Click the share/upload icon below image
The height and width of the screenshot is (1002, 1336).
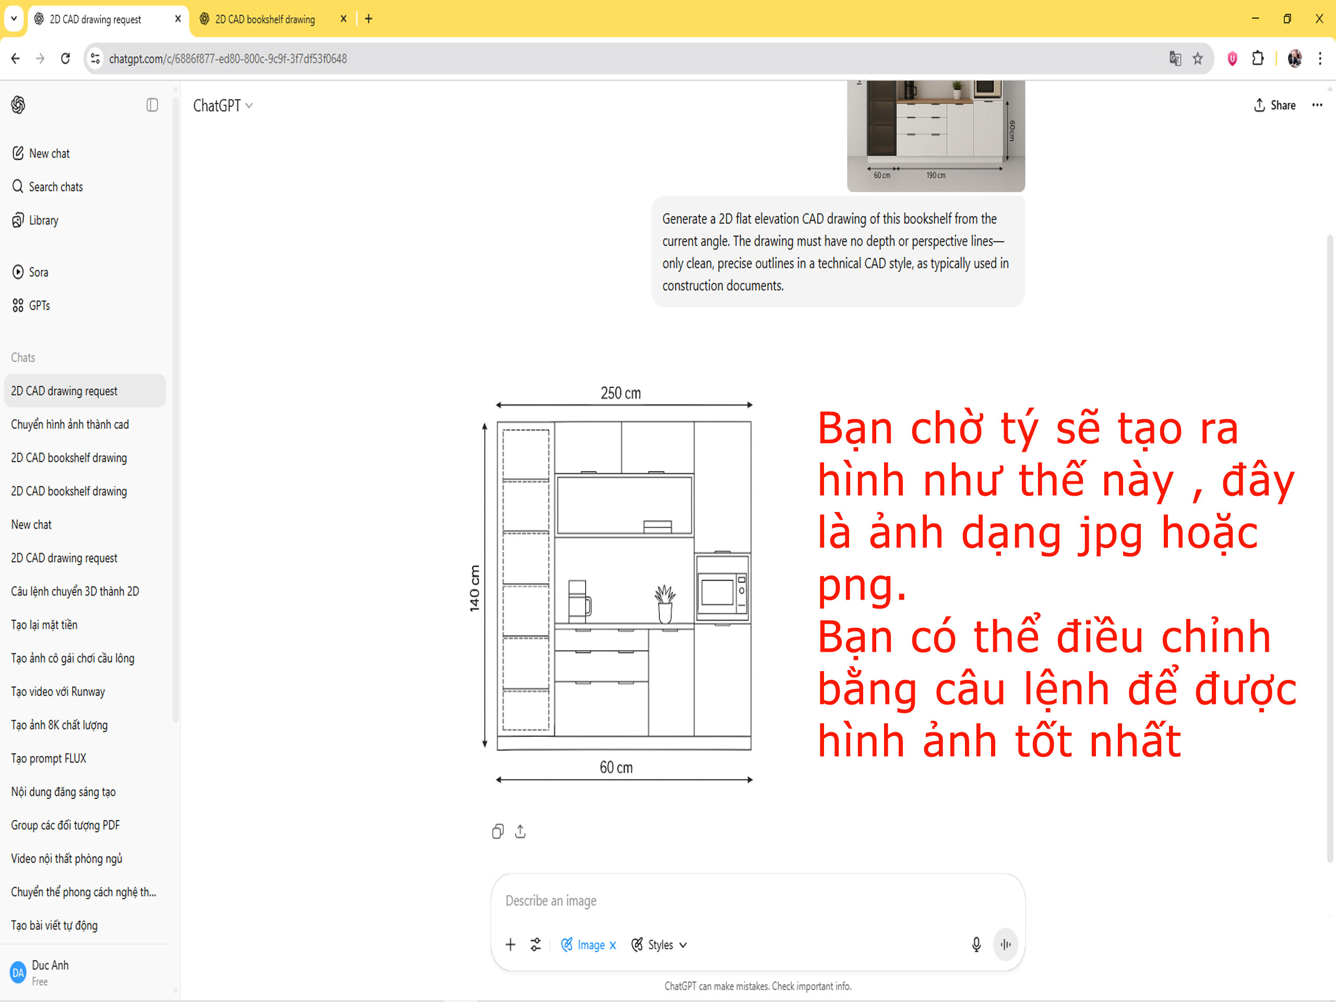click(520, 832)
